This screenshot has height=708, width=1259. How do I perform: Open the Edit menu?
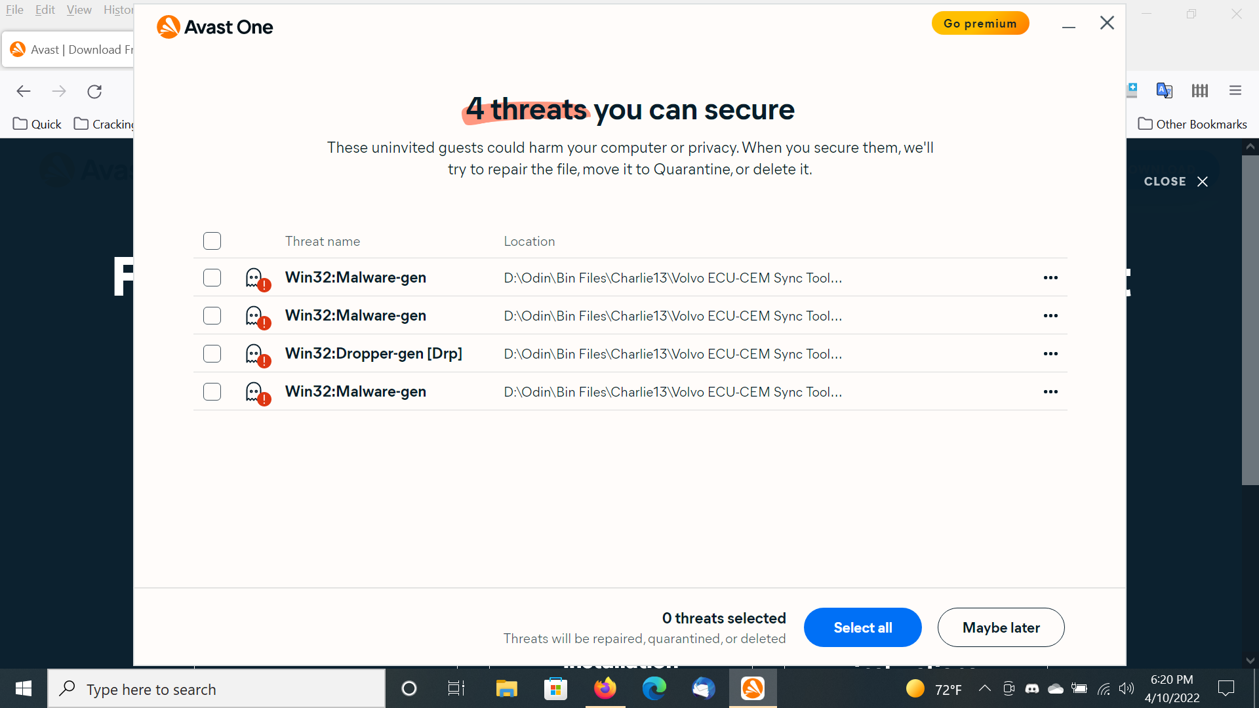click(x=45, y=10)
